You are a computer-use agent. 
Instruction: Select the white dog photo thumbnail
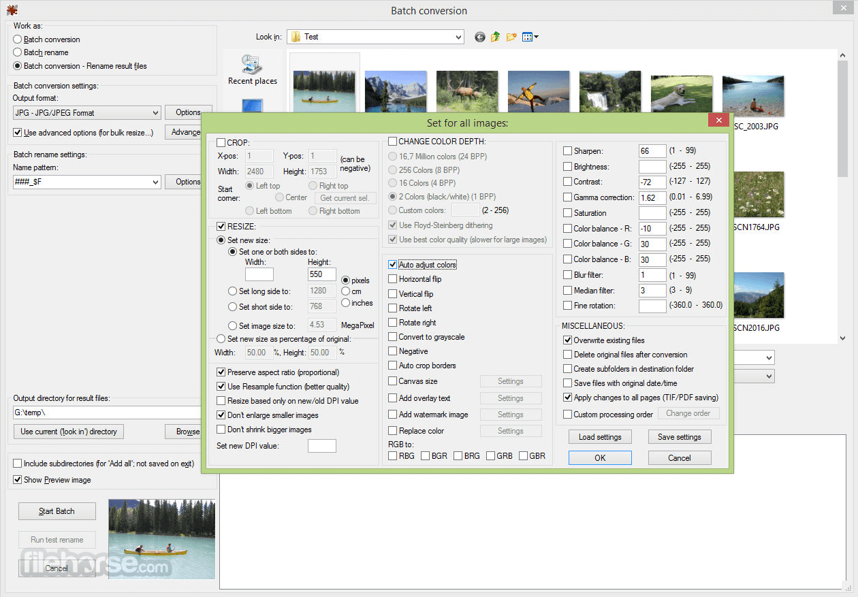click(682, 93)
